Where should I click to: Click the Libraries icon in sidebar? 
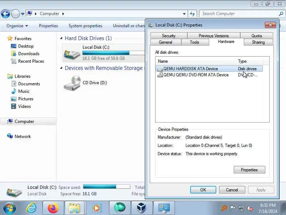(x=10, y=76)
